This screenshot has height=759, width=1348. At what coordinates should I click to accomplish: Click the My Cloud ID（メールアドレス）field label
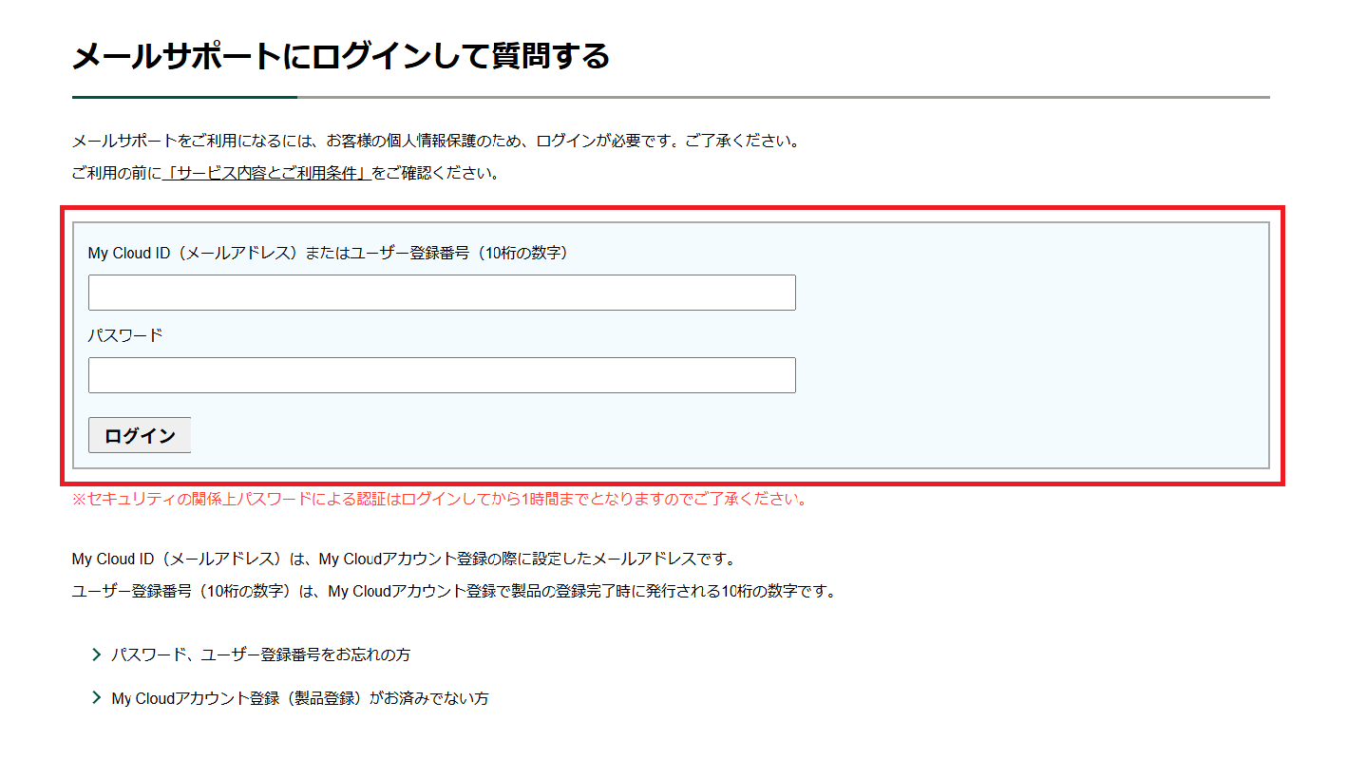pyautogui.click(x=328, y=253)
